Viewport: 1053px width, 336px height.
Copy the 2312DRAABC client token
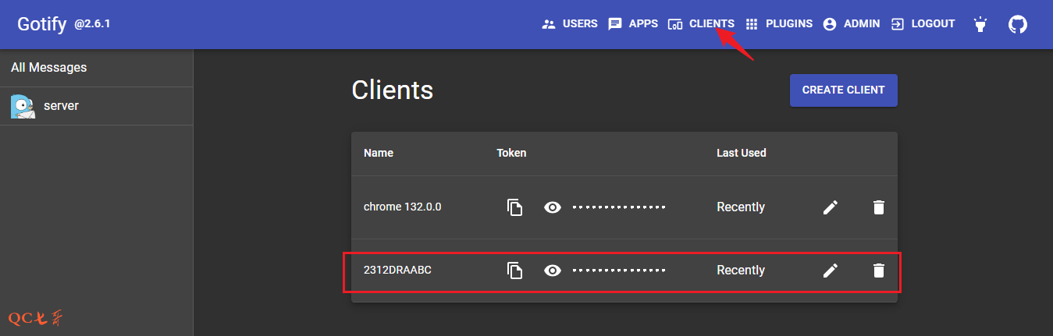[x=514, y=271]
